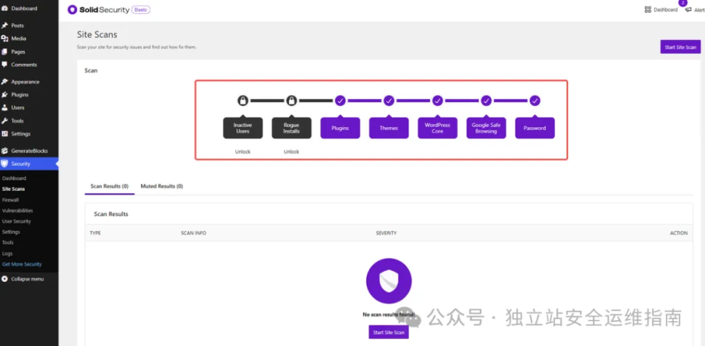The width and height of the screenshot is (705, 346).
Task: Click the Pages document icon
Action: (5, 52)
